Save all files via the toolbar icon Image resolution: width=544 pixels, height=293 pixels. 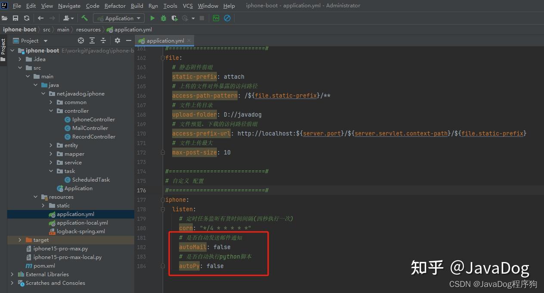tap(15, 18)
